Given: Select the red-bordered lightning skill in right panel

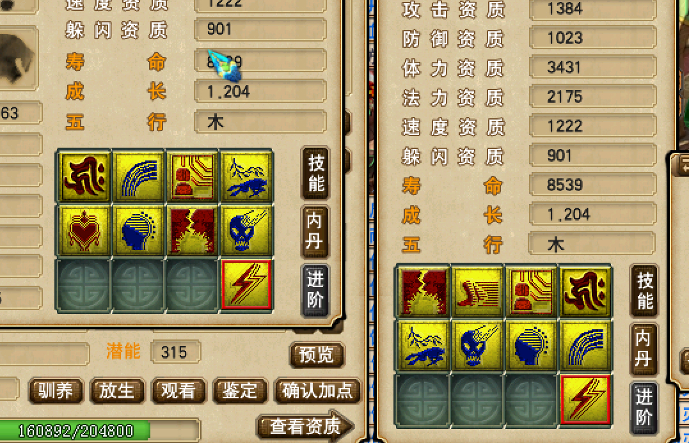Looking at the screenshot, I should pos(585,400).
